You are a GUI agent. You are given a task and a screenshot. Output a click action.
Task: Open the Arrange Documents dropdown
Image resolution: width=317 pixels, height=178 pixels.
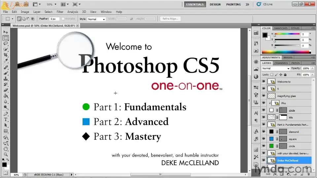click(x=65, y=4)
